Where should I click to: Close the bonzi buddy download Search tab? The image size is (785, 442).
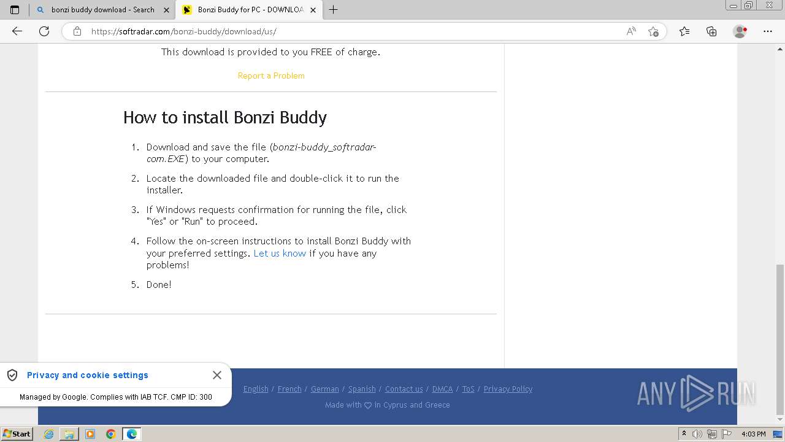(x=166, y=10)
